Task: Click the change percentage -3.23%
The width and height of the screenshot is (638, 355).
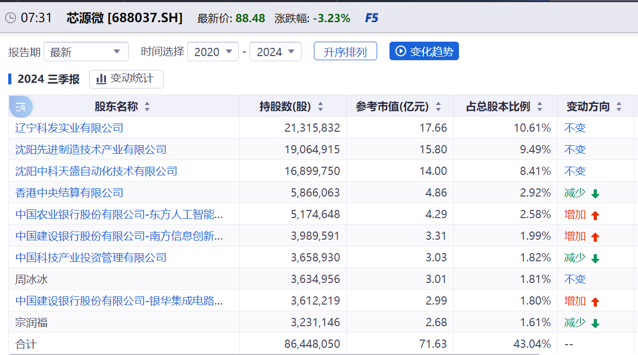Action: coord(332,18)
